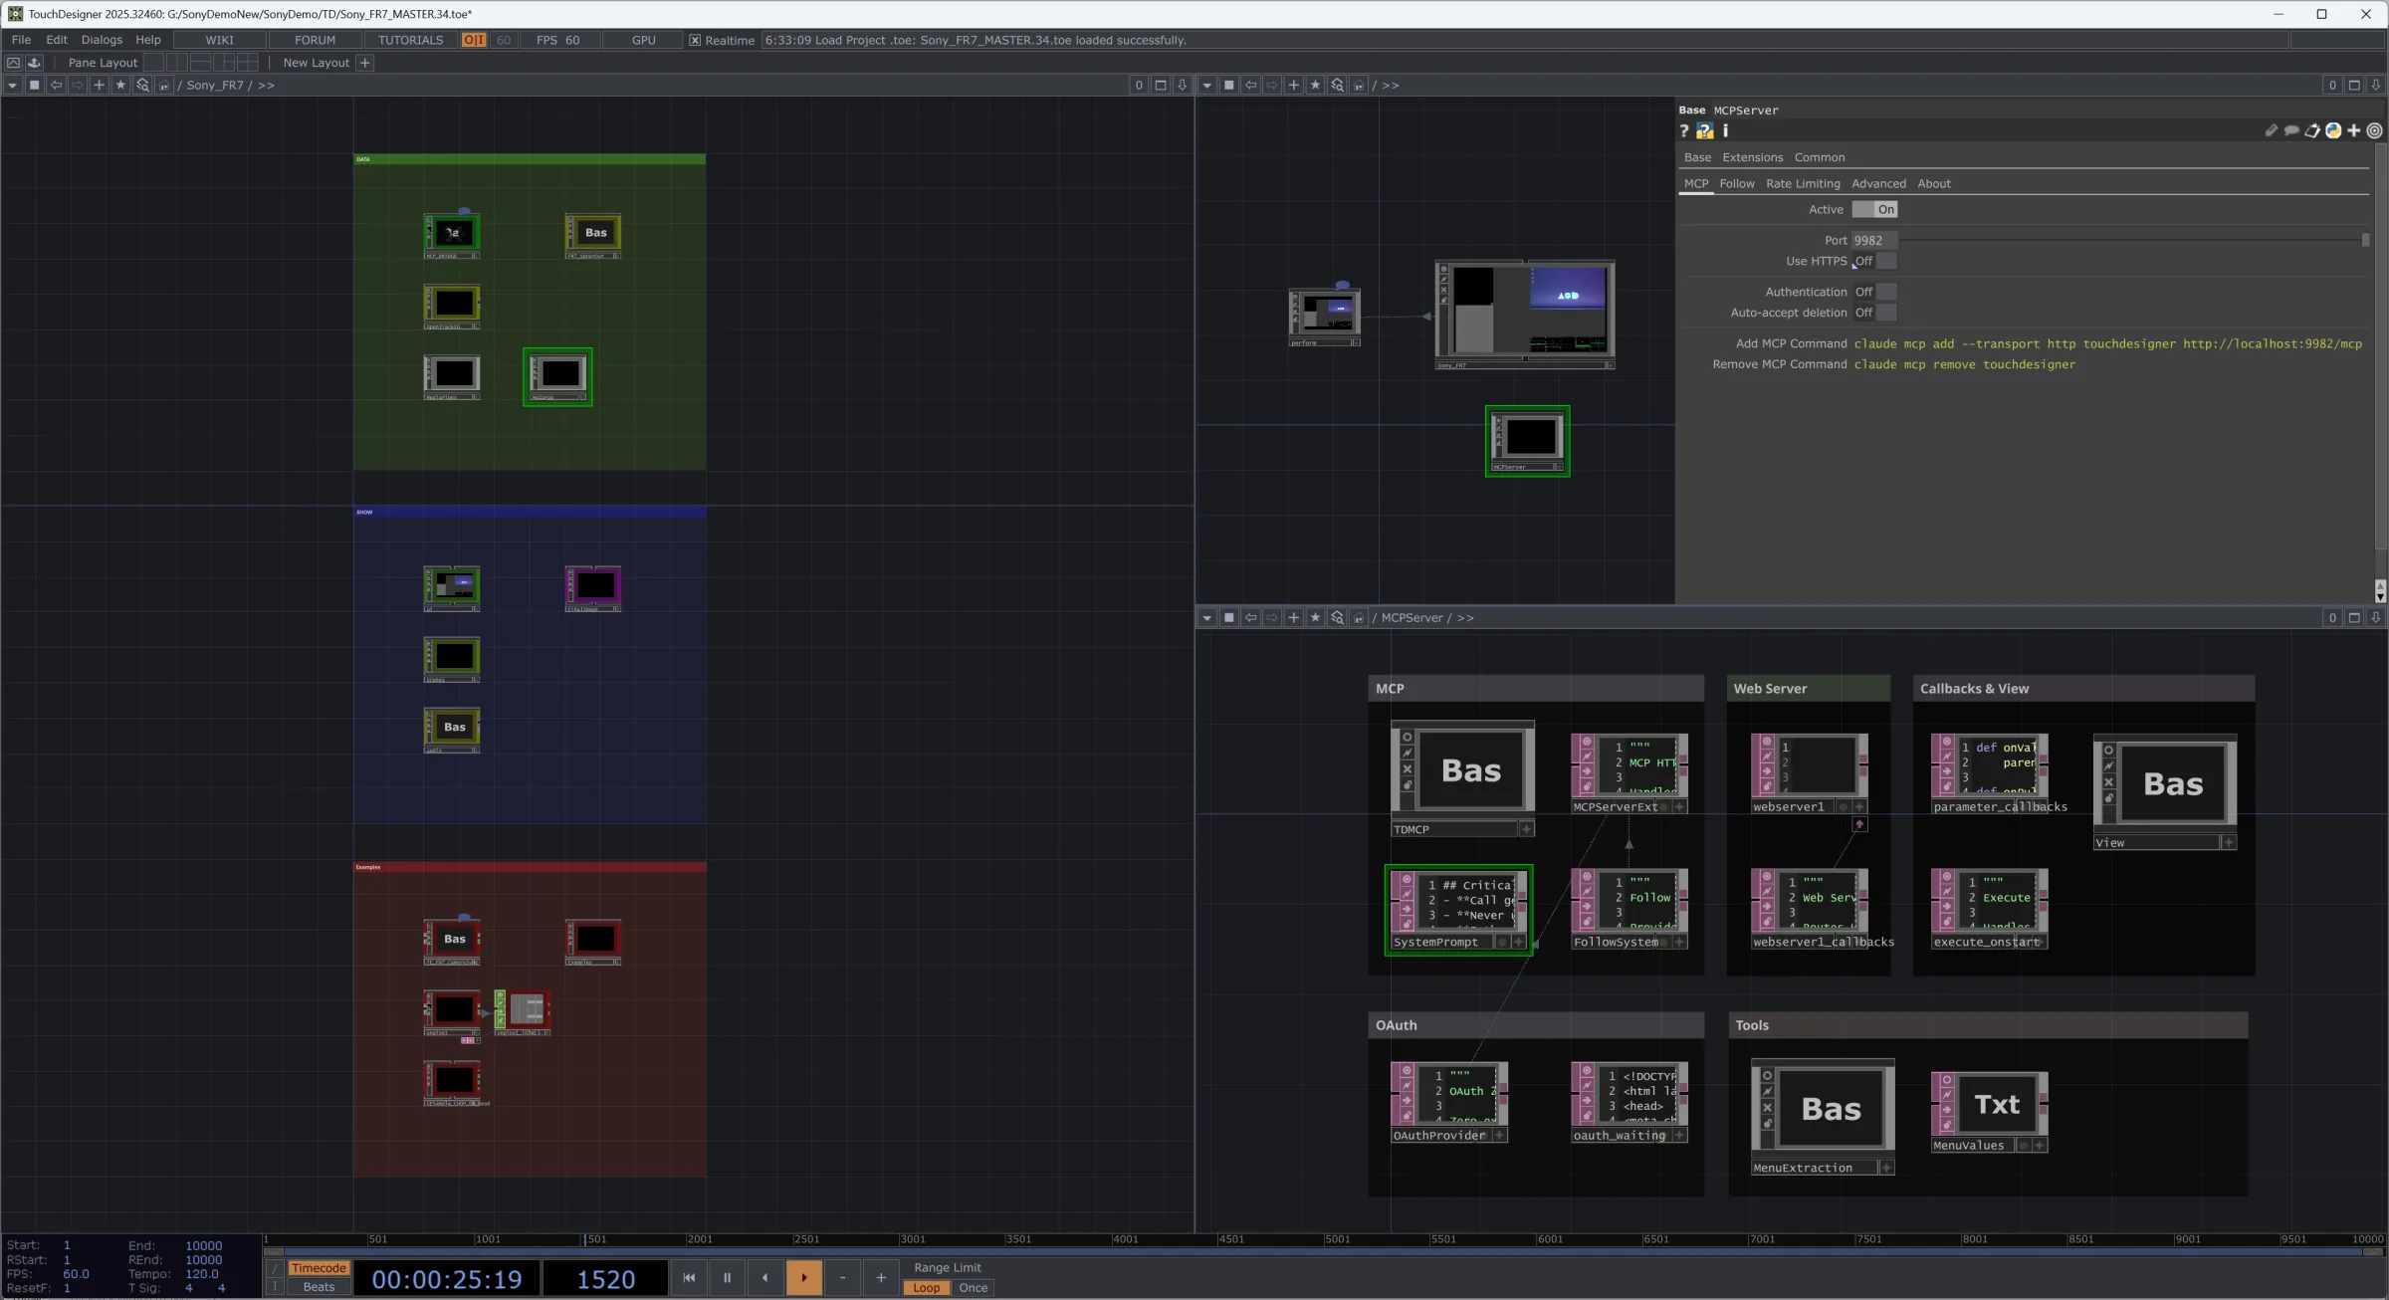The image size is (2389, 1300).
Task: Pause the timeline playback
Action: pyautogui.click(x=727, y=1278)
